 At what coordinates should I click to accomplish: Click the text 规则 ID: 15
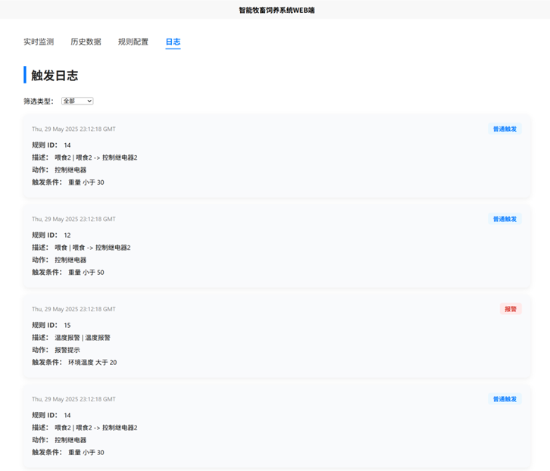tap(52, 325)
